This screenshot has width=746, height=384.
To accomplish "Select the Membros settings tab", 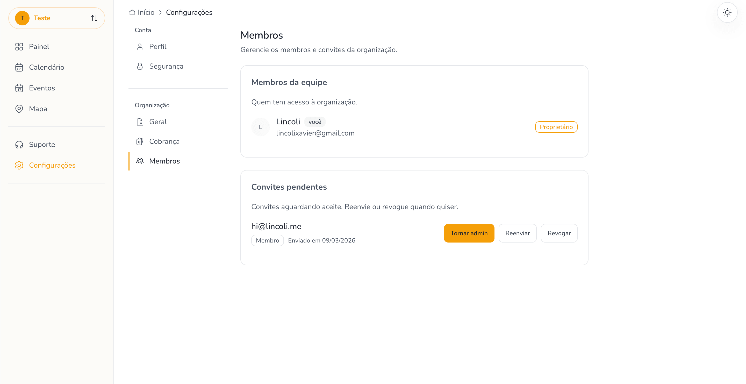I will (164, 161).
